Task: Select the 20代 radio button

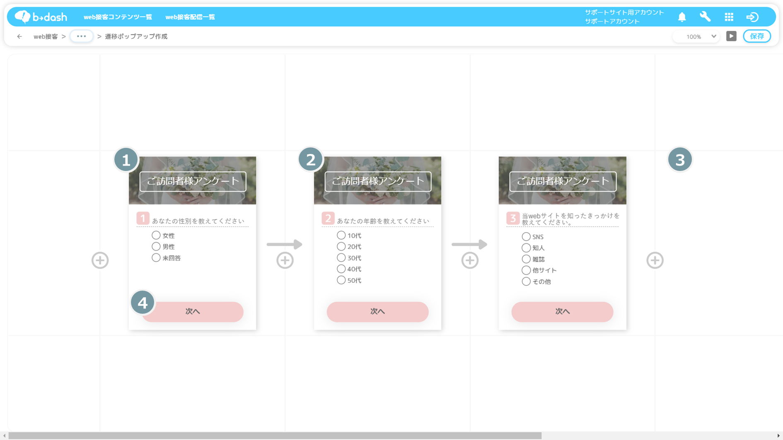Action: coord(341,246)
